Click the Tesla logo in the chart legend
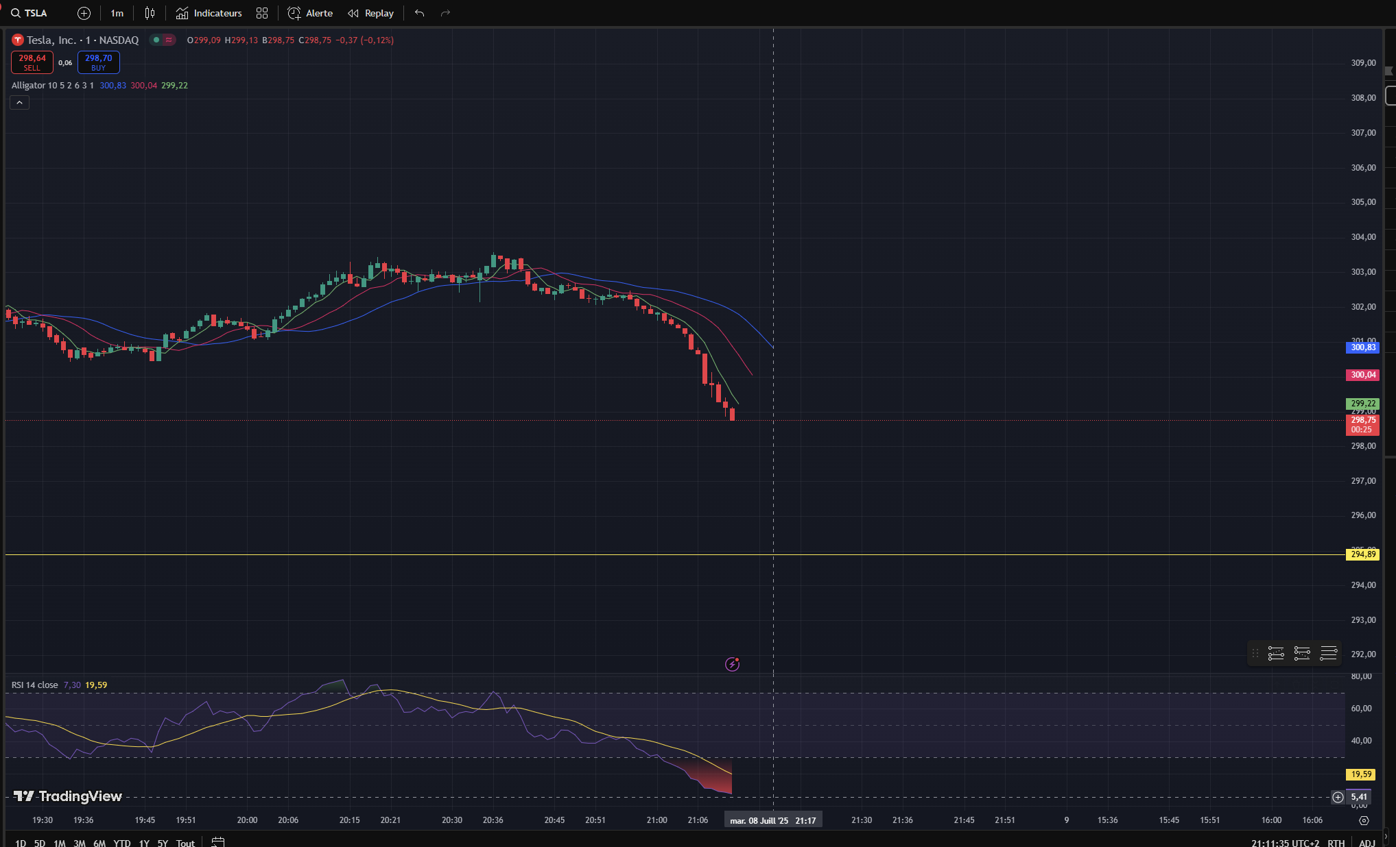1396x847 pixels. (x=18, y=40)
